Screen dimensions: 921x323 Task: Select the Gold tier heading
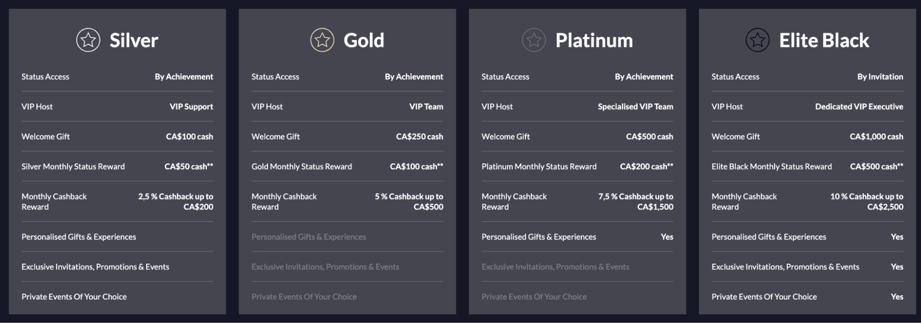[364, 41]
